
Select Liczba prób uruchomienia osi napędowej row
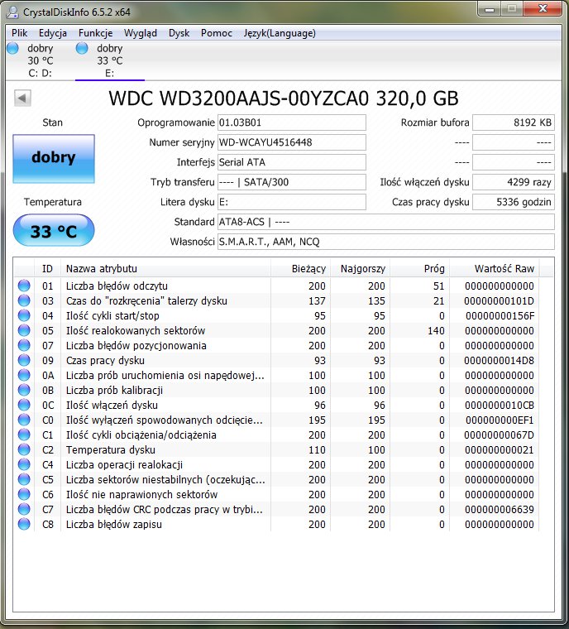pyautogui.click(x=277, y=375)
